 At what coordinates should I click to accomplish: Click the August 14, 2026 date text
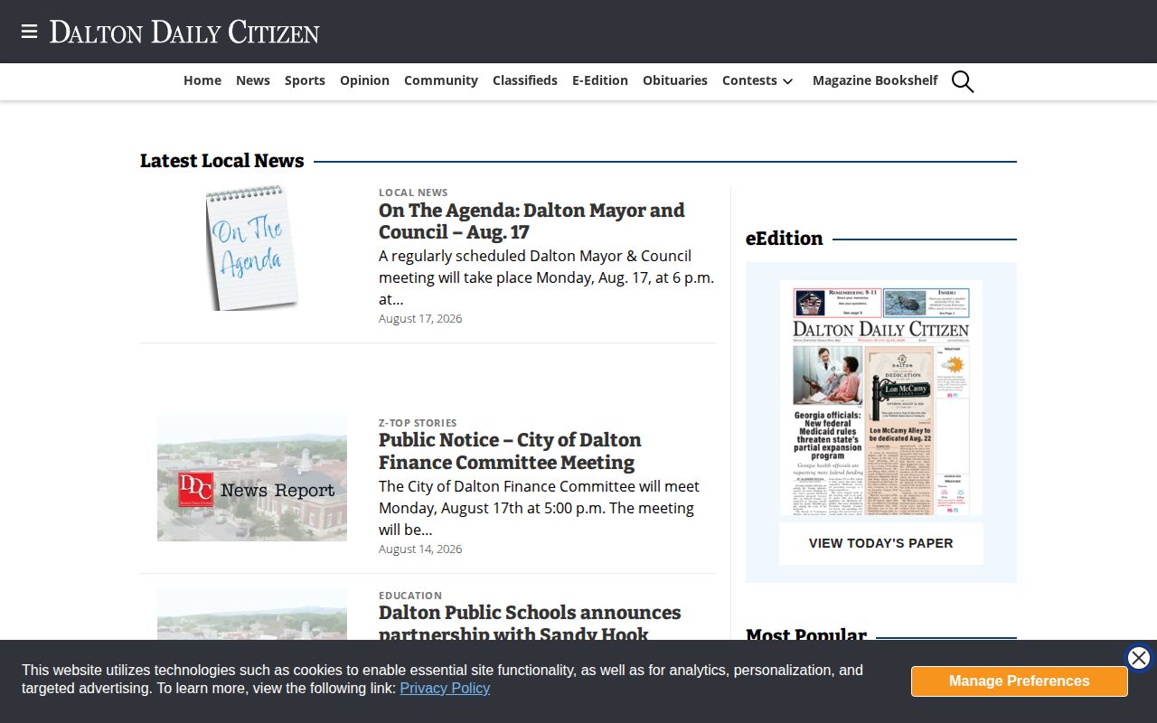point(420,549)
